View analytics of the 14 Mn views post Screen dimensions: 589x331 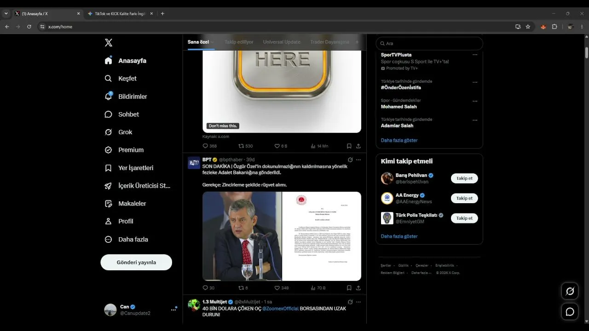point(319,146)
